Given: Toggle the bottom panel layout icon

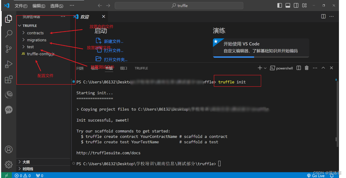Looking at the screenshot, I should point(288,5).
